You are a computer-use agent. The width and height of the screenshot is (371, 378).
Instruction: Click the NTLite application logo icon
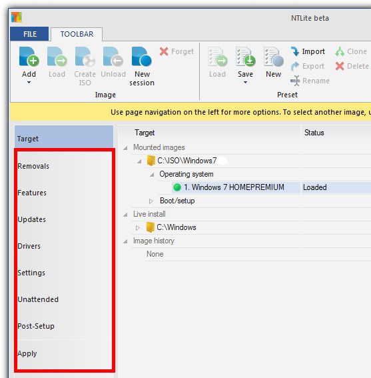coord(17,17)
